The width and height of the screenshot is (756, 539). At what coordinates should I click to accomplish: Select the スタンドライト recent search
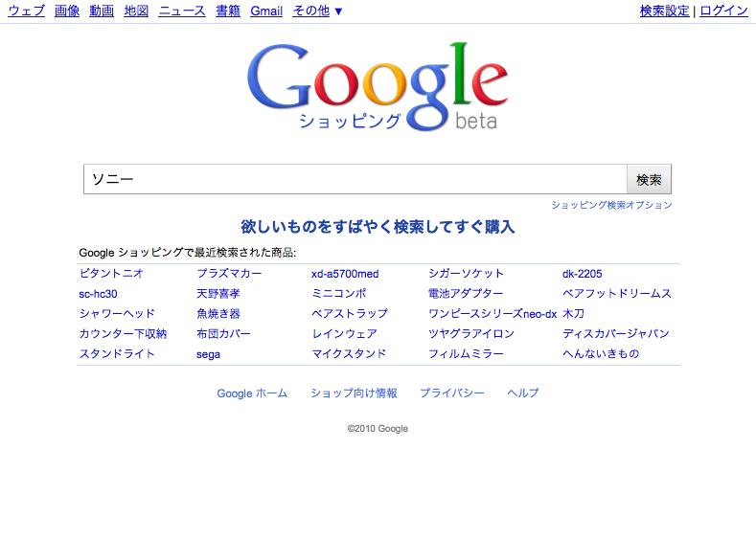(117, 353)
